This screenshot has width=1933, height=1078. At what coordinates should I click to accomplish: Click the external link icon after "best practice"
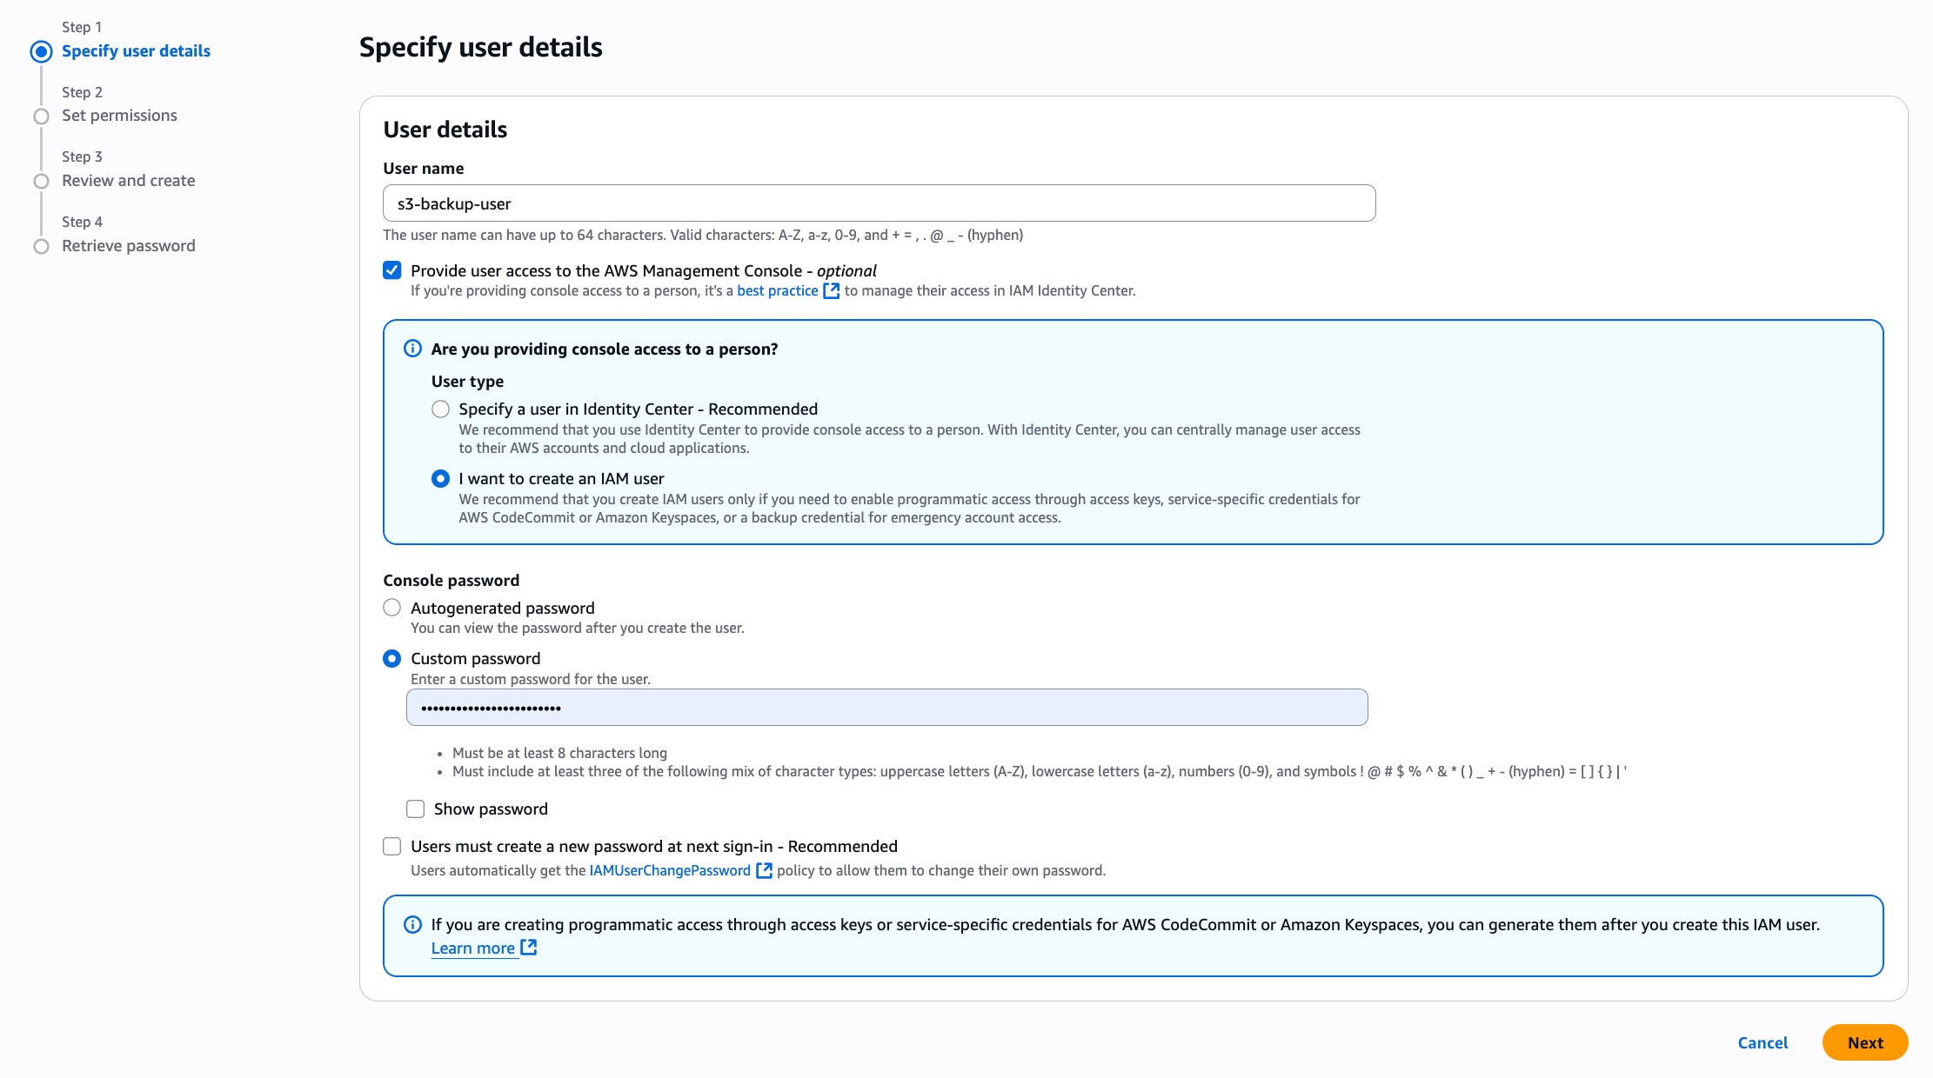(832, 290)
